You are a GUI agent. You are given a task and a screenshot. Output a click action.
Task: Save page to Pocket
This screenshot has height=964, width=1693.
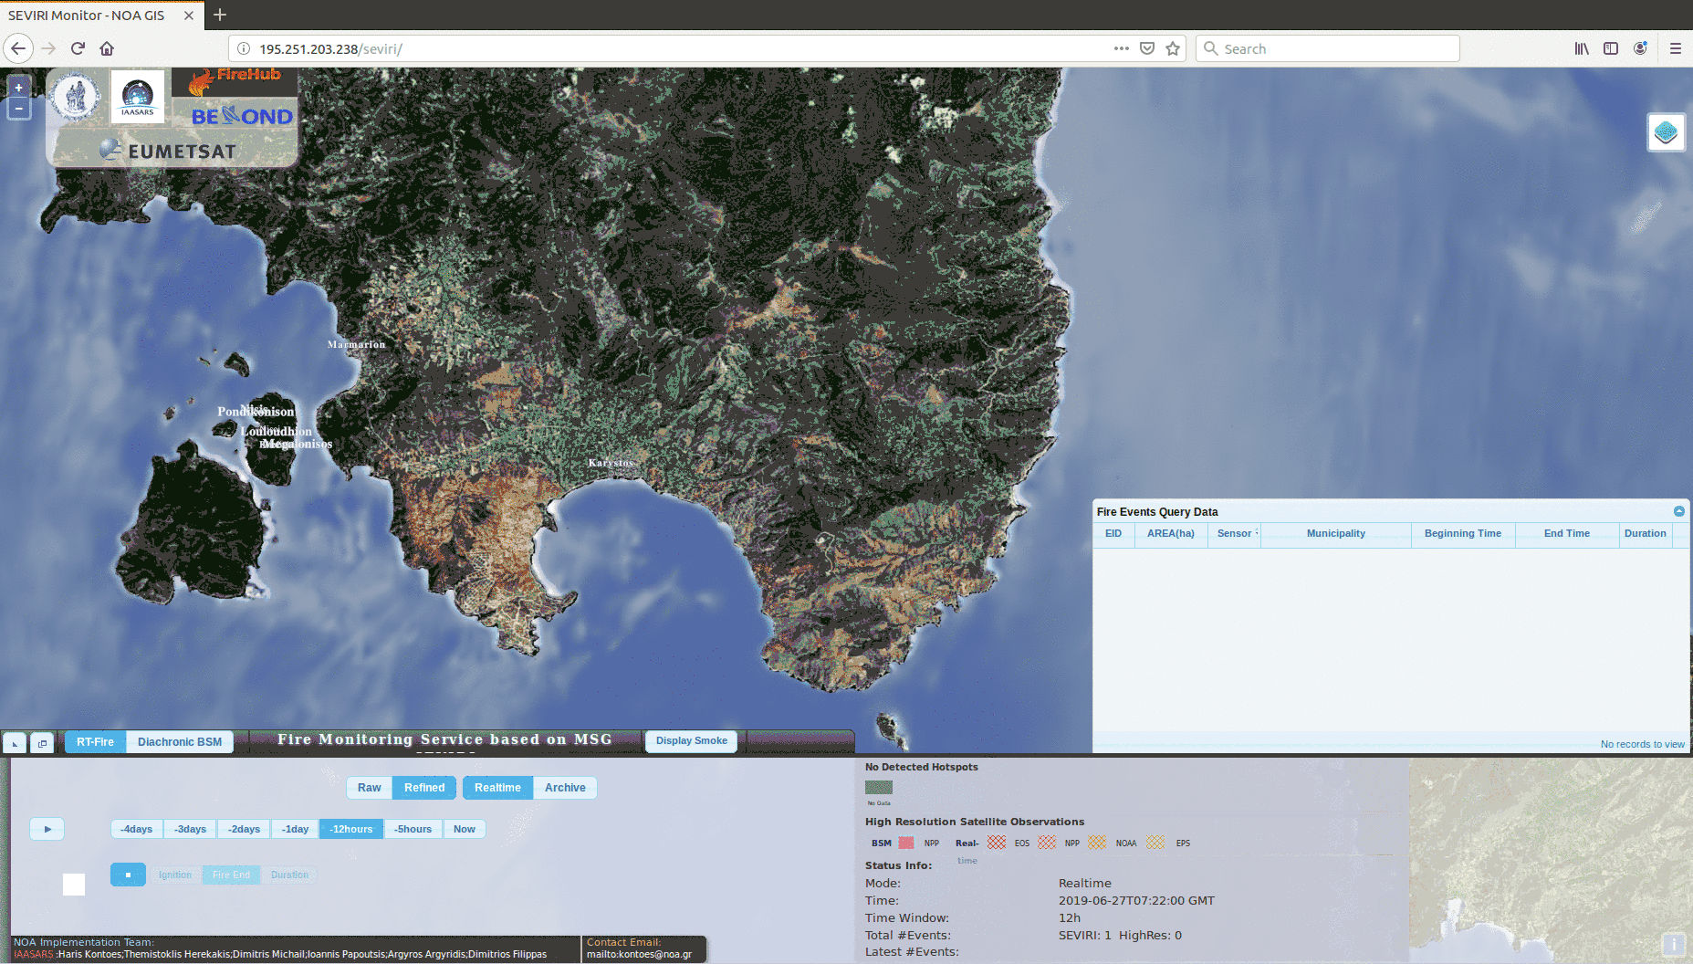tap(1147, 48)
